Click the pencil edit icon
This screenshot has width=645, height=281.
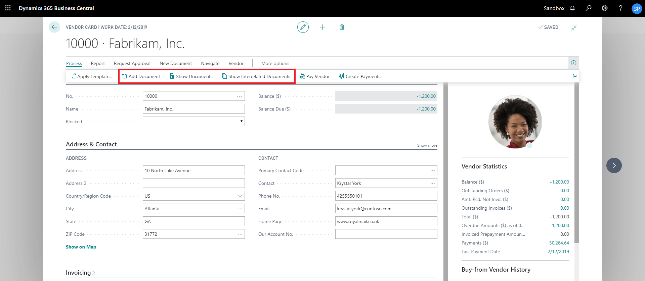pyautogui.click(x=303, y=27)
